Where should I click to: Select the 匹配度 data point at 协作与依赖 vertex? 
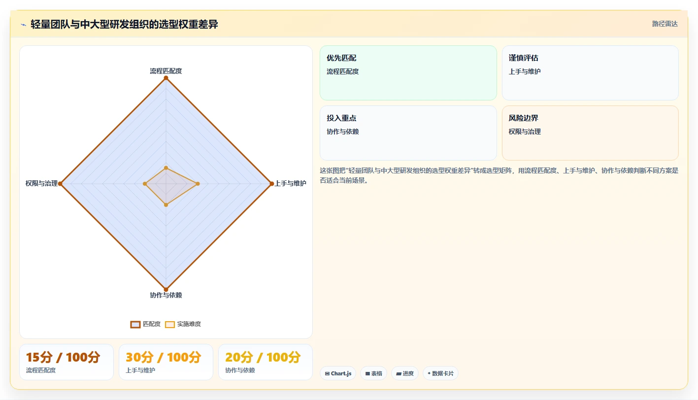click(166, 289)
